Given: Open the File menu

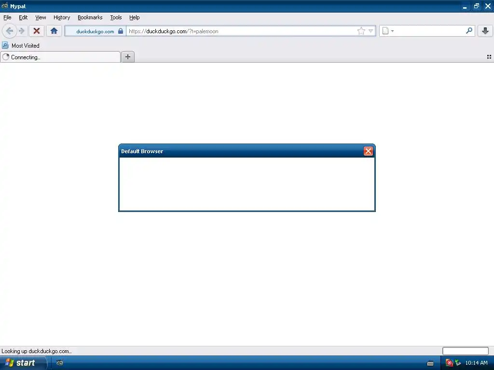Looking at the screenshot, I should (x=7, y=18).
